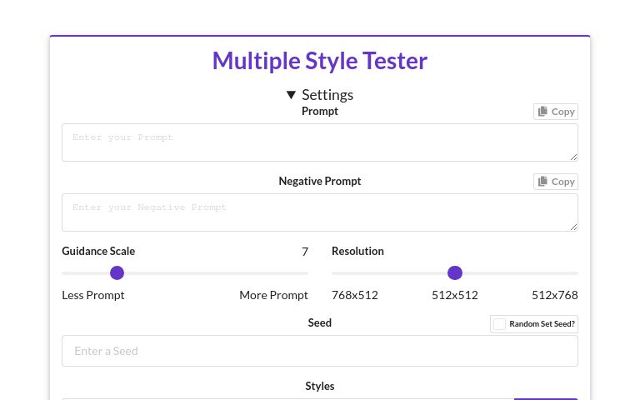Click the Guidance Scale slider handle
The height and width of the screenshot is (400, 640).
(117, 272)
